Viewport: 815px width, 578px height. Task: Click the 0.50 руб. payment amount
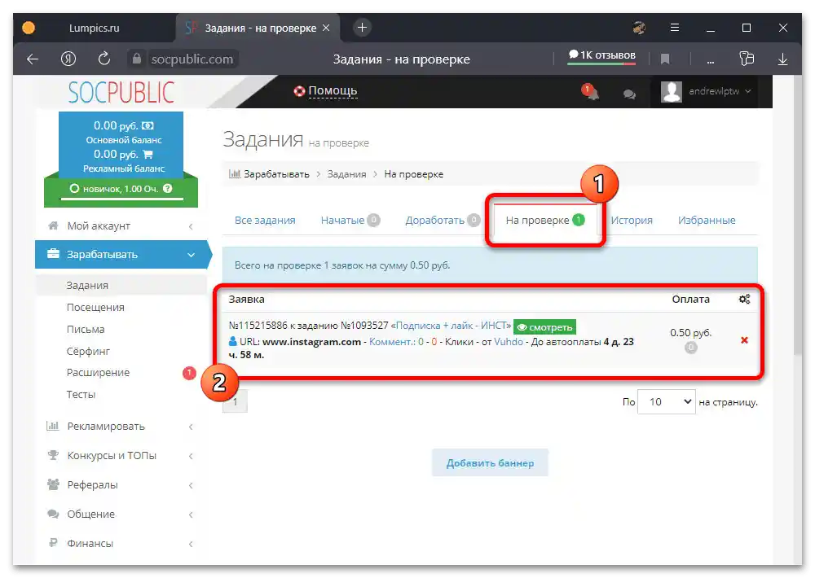tap(691, 333)
